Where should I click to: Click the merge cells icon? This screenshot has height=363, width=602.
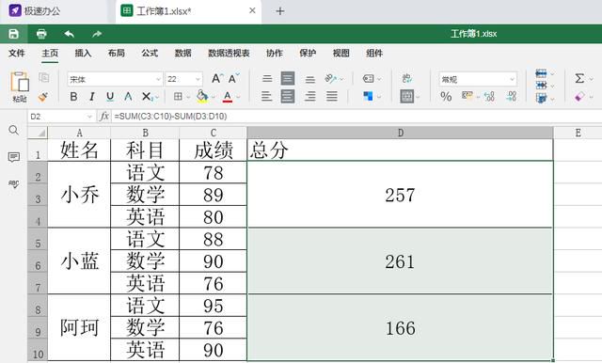406,96
